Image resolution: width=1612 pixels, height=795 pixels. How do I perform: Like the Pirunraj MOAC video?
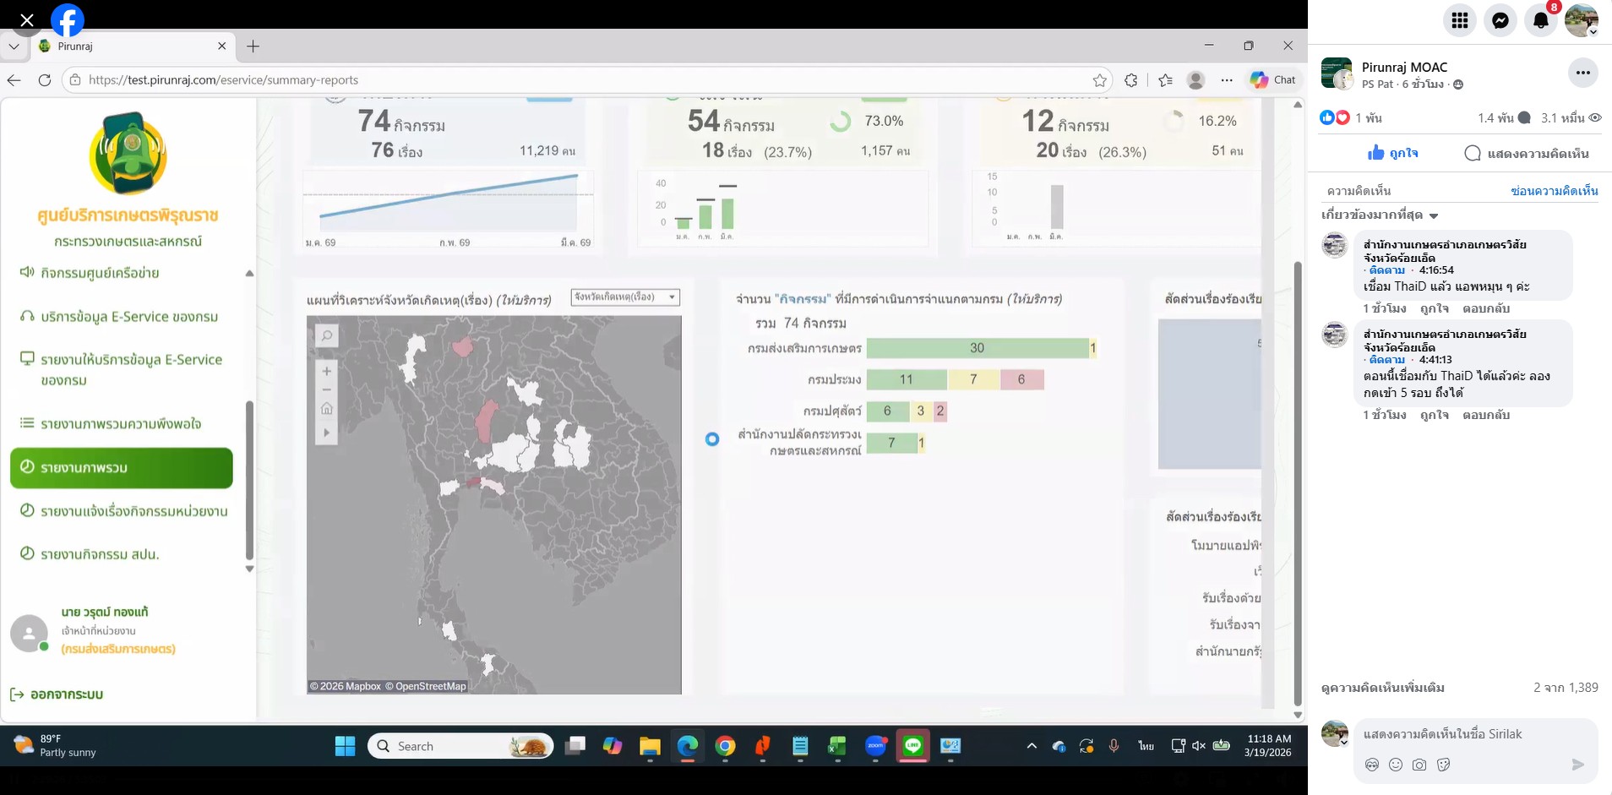tap(1392, 153)
